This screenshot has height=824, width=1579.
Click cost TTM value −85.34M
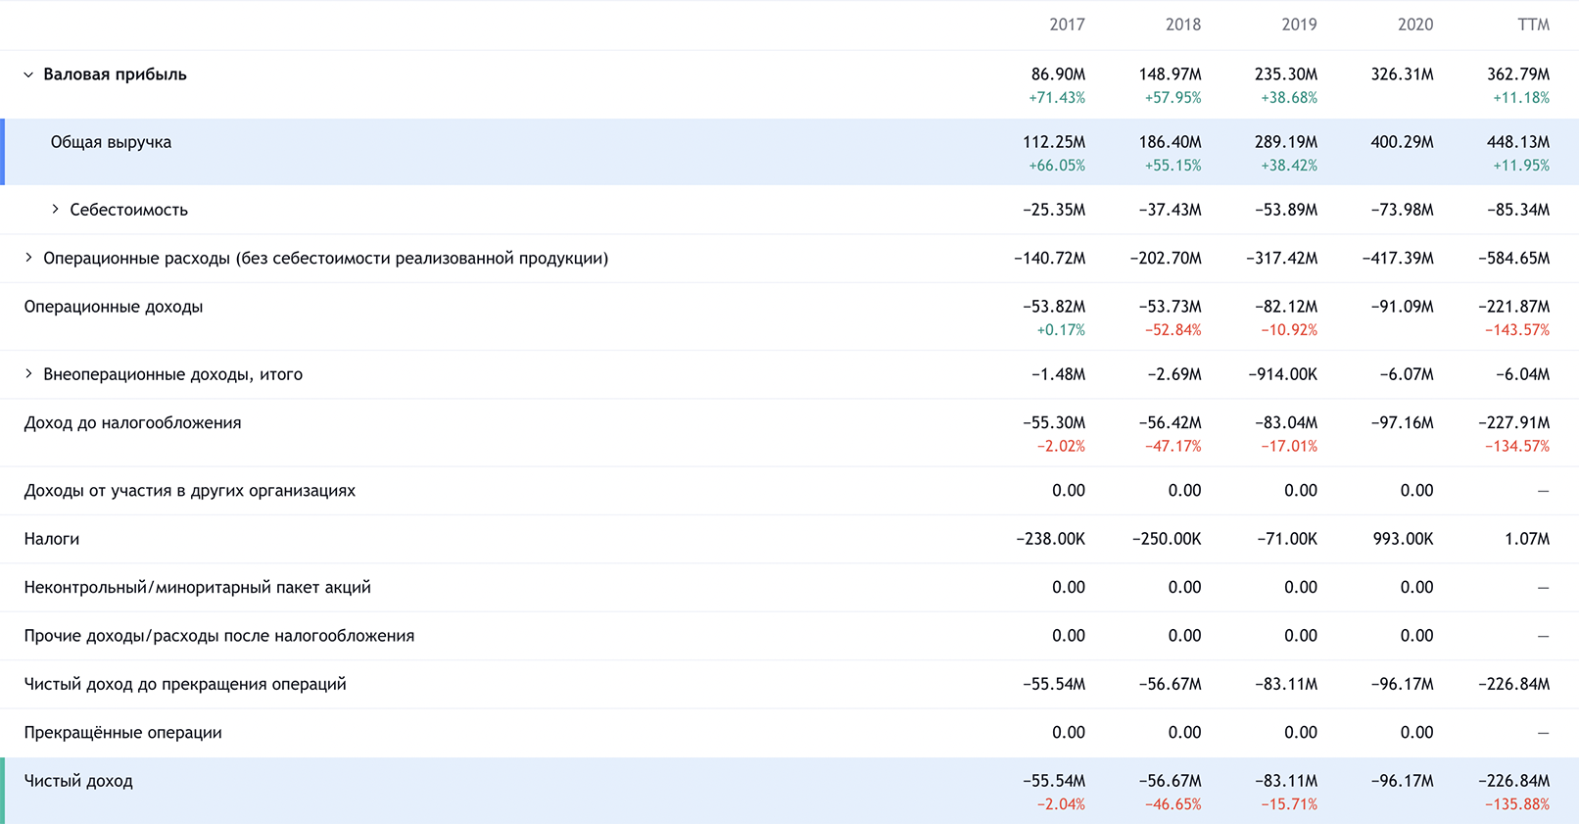click(x=1518, y=210)
